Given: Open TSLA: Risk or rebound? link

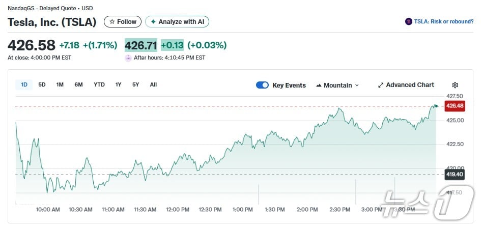Looking at the screenshot, I should (x=443, y=21).
